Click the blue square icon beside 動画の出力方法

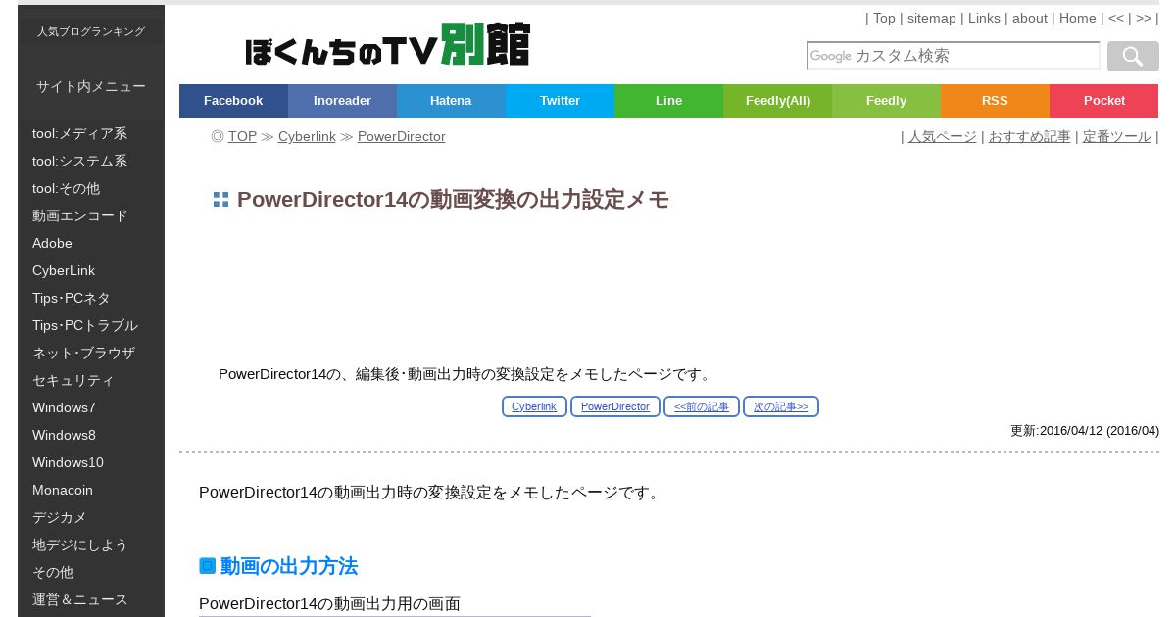(x=207, y=566)
